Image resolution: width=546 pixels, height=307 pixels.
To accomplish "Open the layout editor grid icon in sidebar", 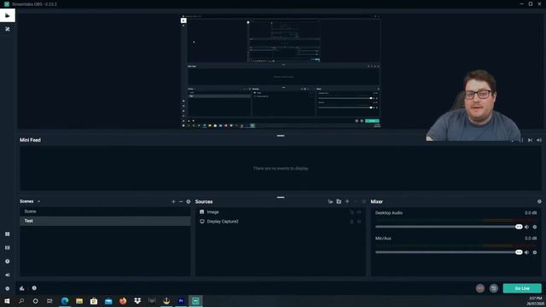I will pyautogui.click(x=8, y=235).
